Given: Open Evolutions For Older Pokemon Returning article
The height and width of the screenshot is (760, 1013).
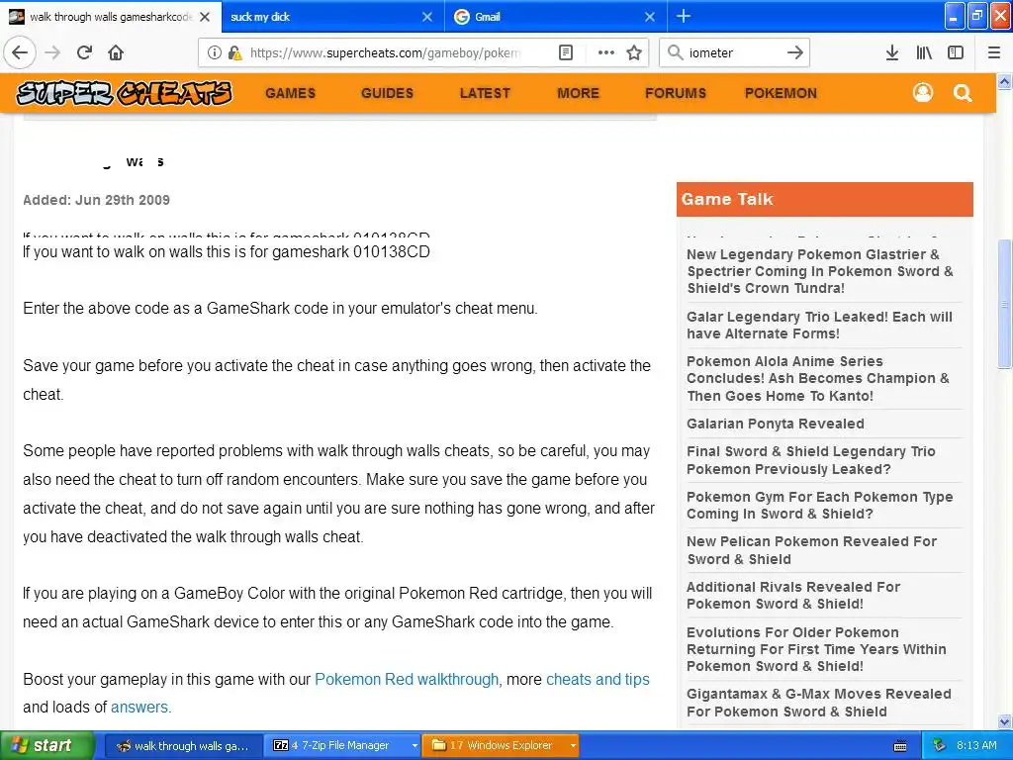Looking at the screenshot, I should 816,649.
